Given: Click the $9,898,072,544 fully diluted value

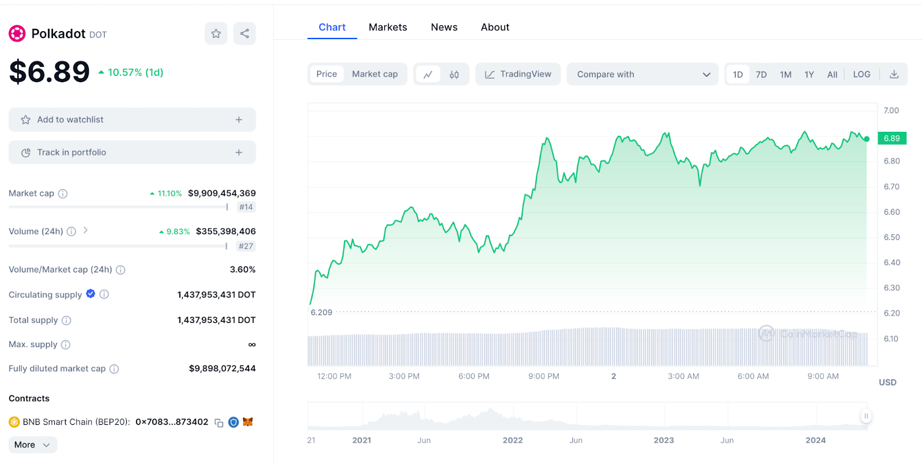Looking at the screenshot, I should coord(222,368).
